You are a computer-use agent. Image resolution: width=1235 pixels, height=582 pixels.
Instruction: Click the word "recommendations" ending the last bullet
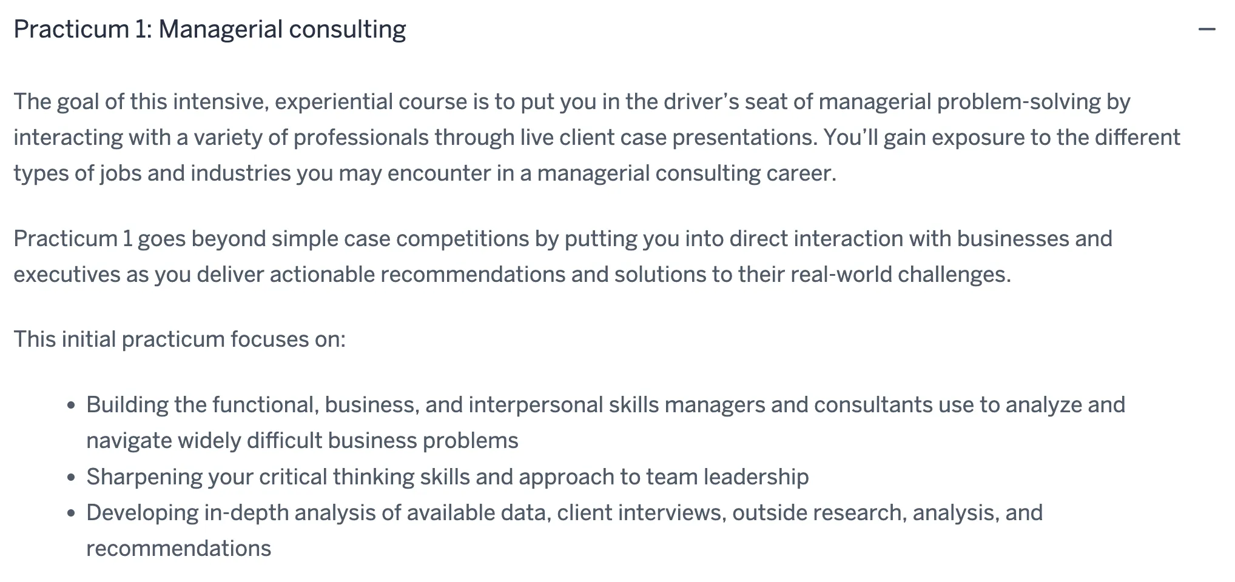click(178, 548)
